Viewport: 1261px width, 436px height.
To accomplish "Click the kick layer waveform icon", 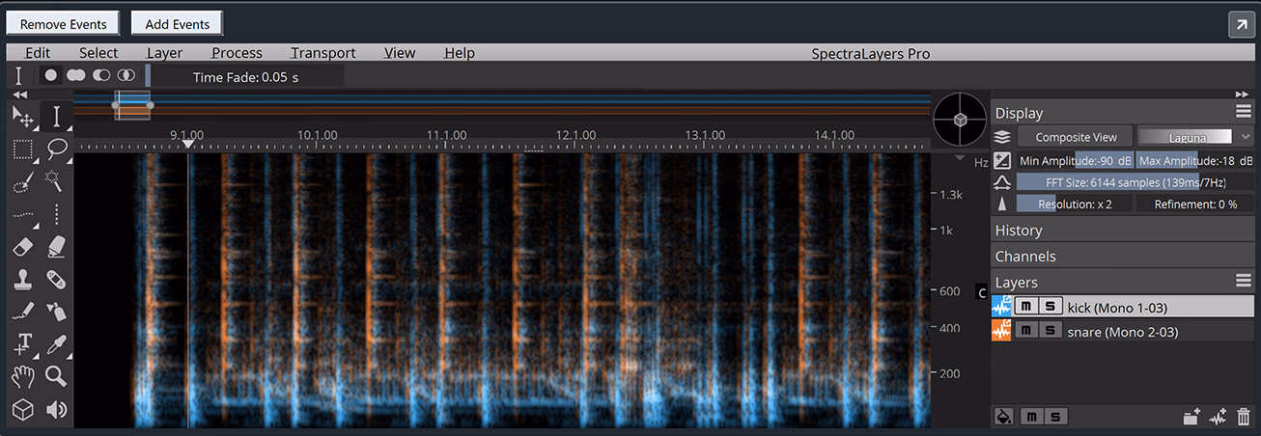I will [1001, 307].
